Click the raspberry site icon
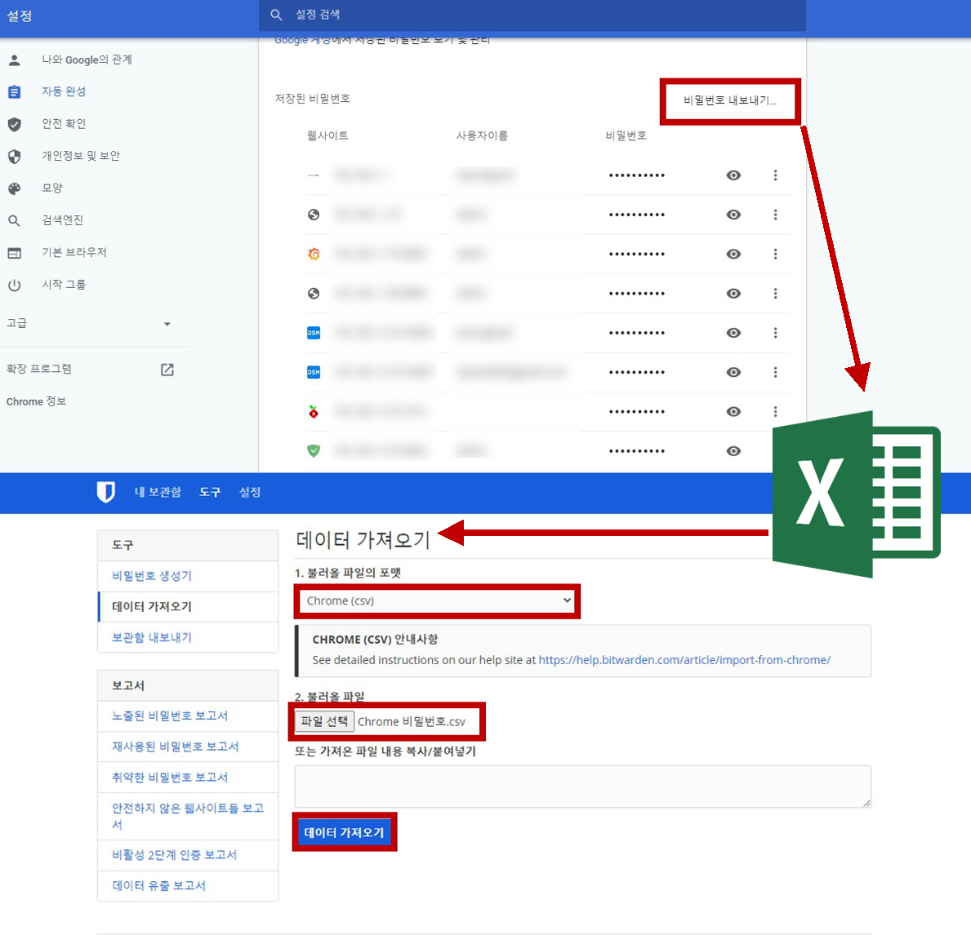This screenshot has height=935, width=971. (314, 411)
